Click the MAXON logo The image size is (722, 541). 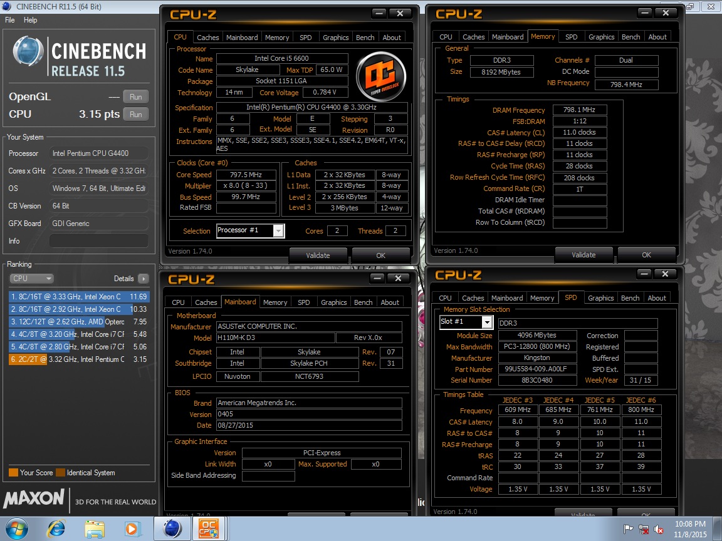pyautogui.click(x=34, y=498)
